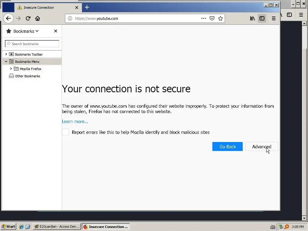Click second quick launch icon in taskbar

coord(28,227)
